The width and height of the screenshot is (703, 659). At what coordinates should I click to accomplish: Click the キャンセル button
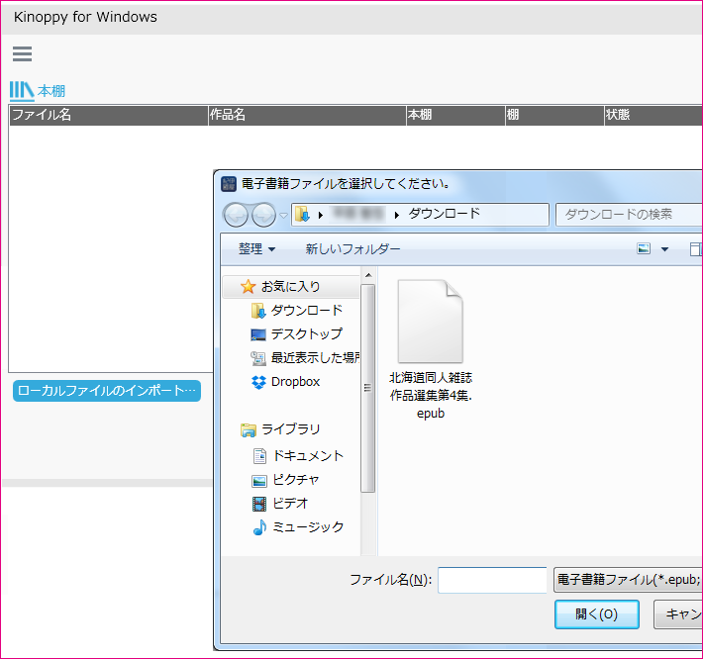click(678, 614)
